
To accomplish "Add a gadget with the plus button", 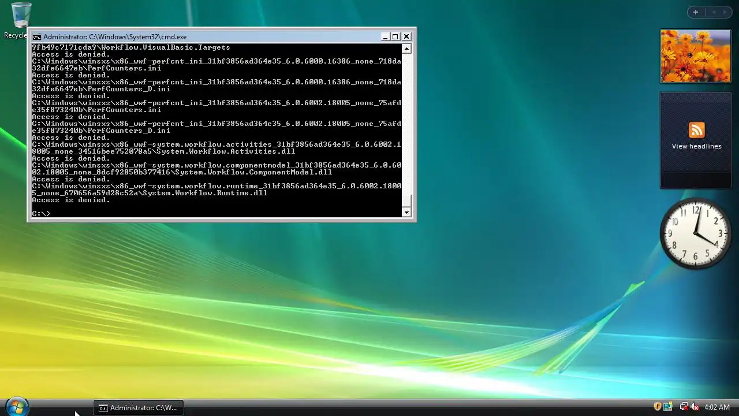I will 695,12.
